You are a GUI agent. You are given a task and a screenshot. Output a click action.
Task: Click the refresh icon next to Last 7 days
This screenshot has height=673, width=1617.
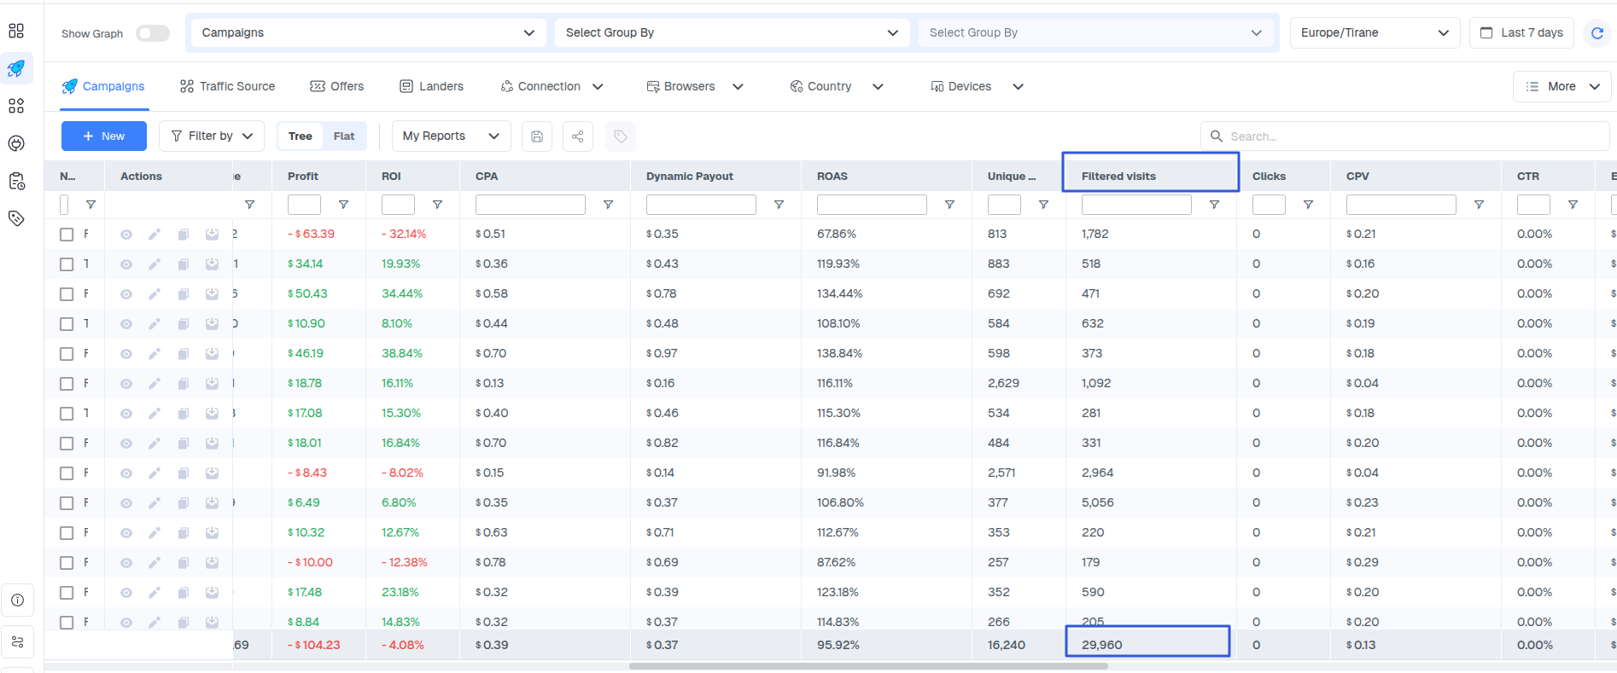(1597, 32)
